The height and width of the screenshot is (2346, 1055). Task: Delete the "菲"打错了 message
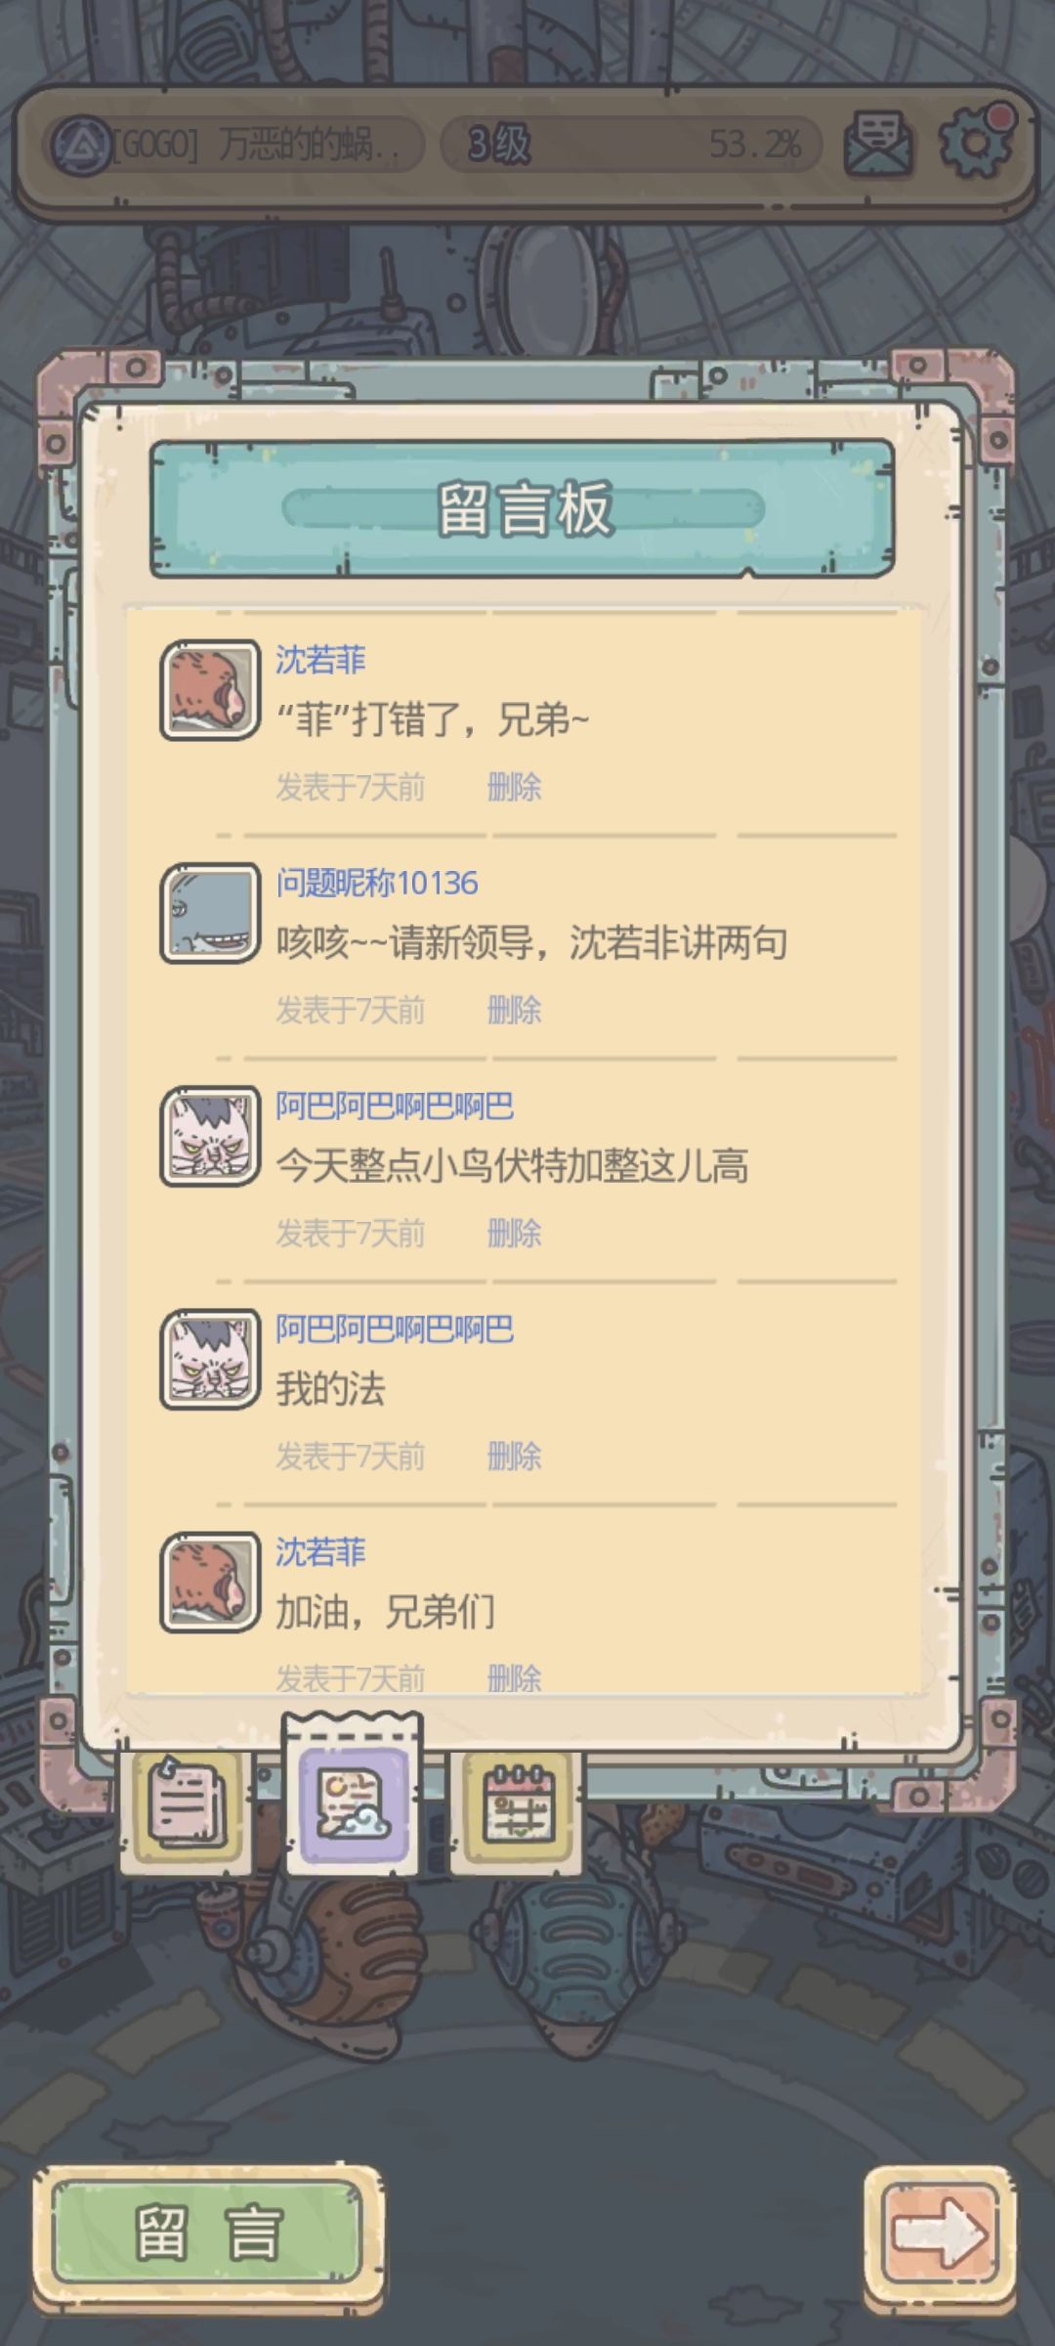[x=514, y=787]
